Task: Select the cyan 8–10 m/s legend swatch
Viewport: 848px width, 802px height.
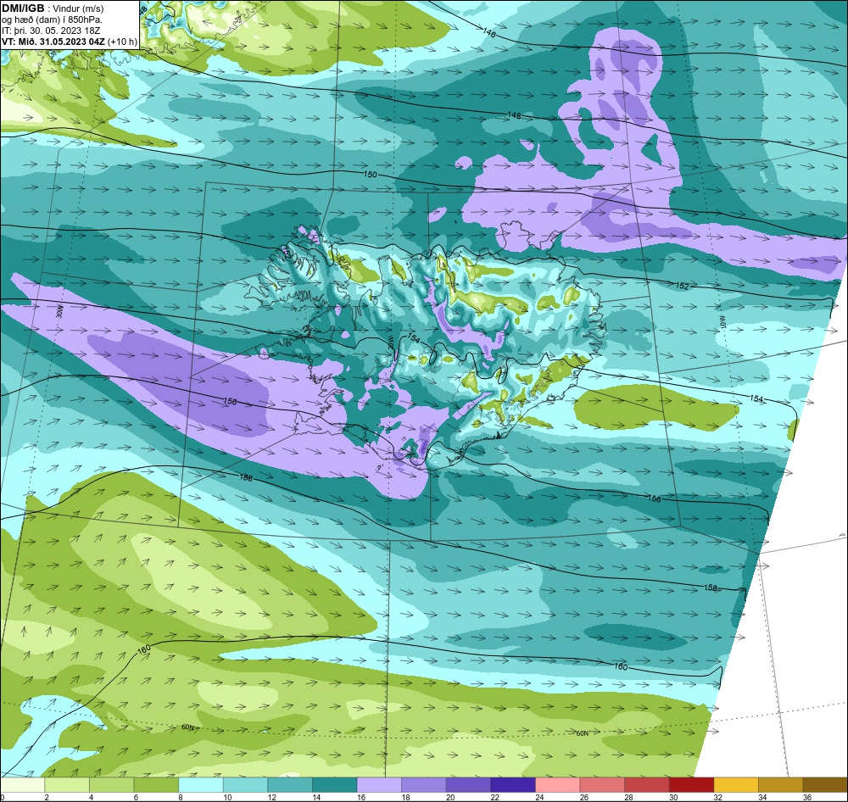Action: click(x=201, y=785)
